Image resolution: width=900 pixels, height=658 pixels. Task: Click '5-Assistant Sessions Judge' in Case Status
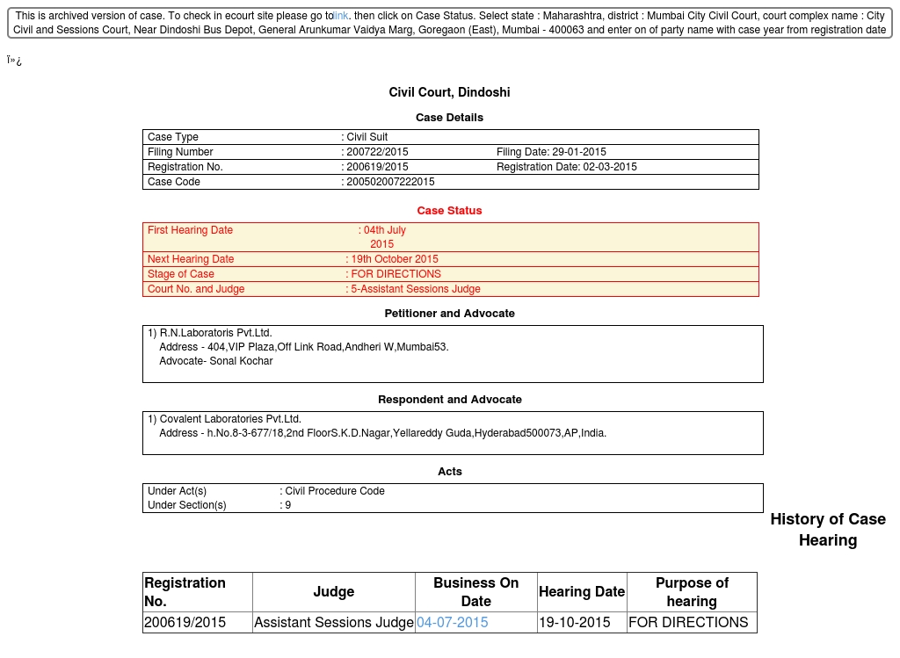point(415,289)
